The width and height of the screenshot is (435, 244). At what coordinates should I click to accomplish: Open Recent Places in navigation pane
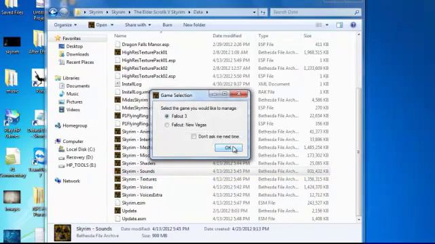[80, 62]
